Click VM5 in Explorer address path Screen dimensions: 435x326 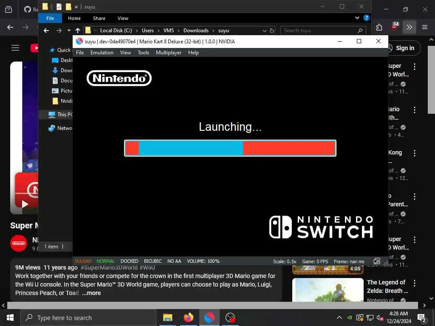(x=168, y=31)
